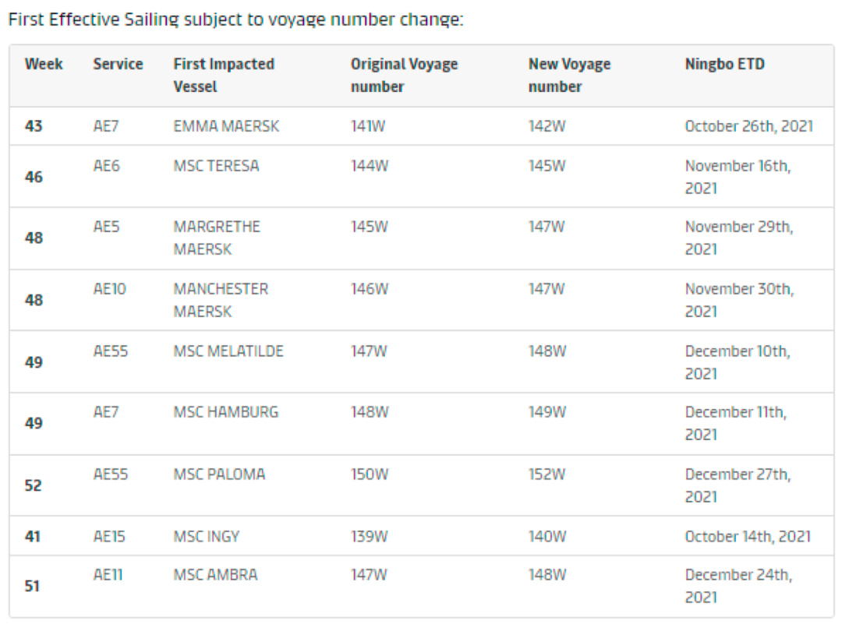Viewport: 842px width, 624px height.
Task: Click the New Voyage number header
Action: 569,76
